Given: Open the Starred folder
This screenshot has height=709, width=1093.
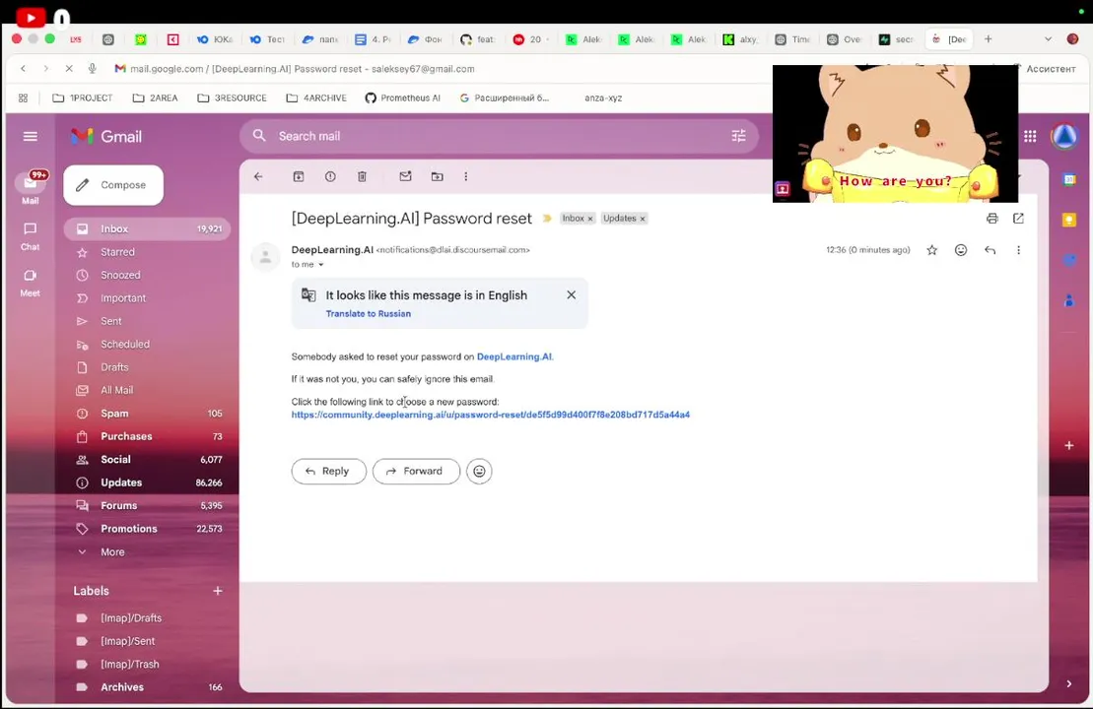Looking at the screenshot, I should (x=147, y=252).
